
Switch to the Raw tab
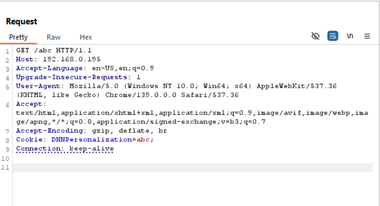click(x=53, y=37)
